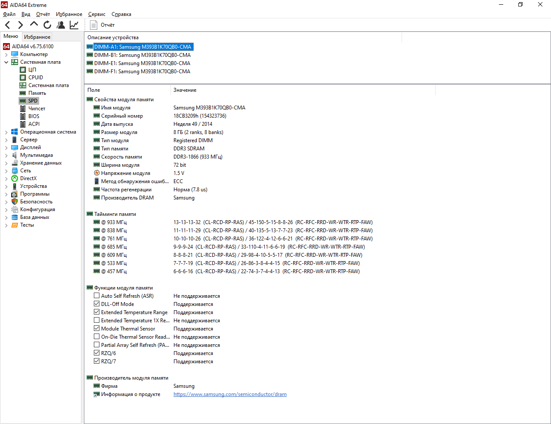Click the BIOS chip icon in the tree

23,116
